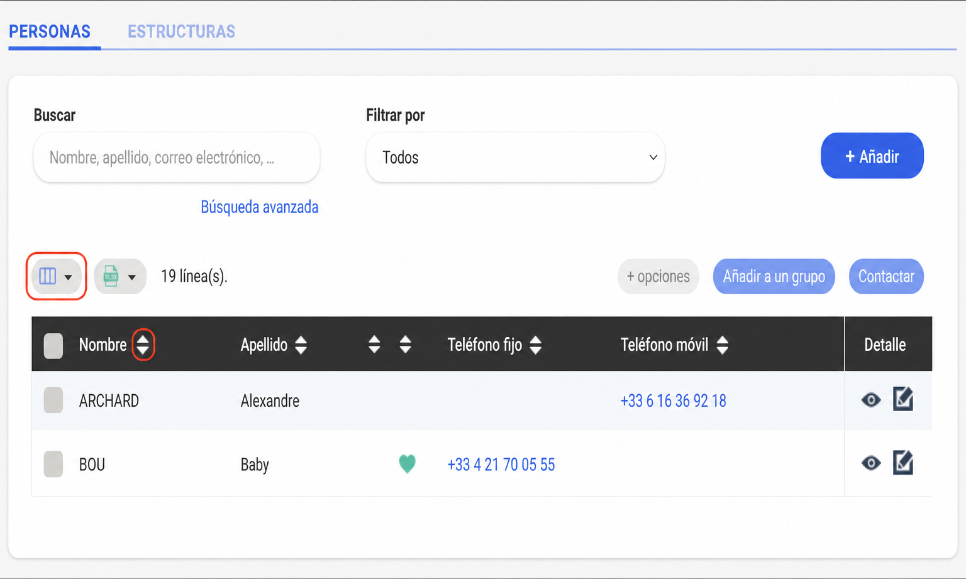Sort by Teléfono móvil column arrows
The image size is (966, 579).
723,345
